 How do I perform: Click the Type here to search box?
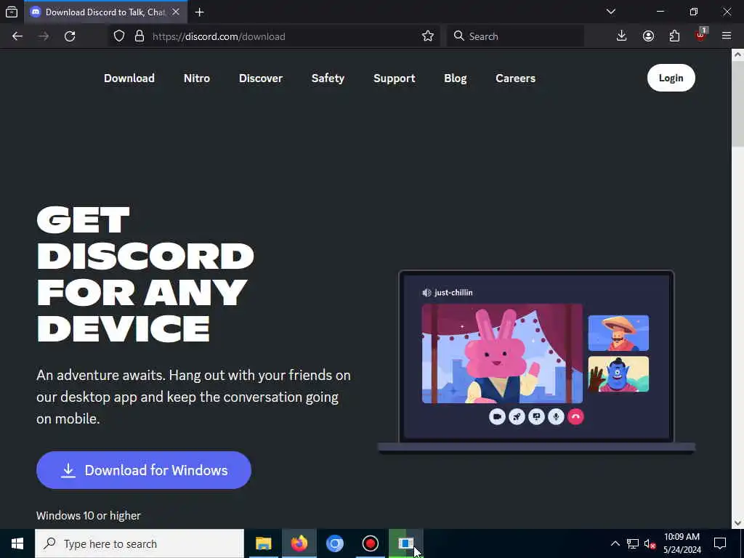pyautogui.click(x=139, y=543)
